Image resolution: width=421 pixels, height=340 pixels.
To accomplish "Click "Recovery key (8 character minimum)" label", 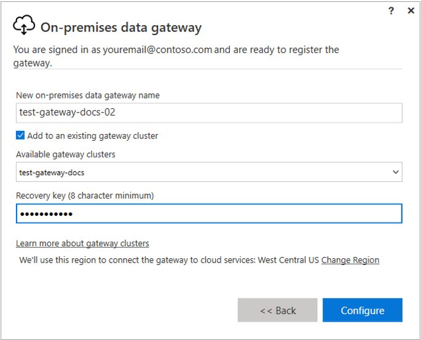I will (x=85, y=196).
